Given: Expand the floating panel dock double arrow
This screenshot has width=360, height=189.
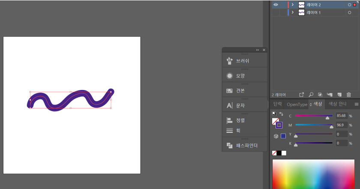Looking at the screenshot, I should pos(258,50).
